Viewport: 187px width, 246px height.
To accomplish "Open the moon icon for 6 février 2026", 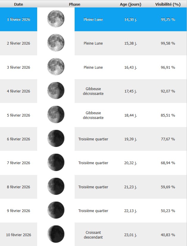I will (56, 139).
